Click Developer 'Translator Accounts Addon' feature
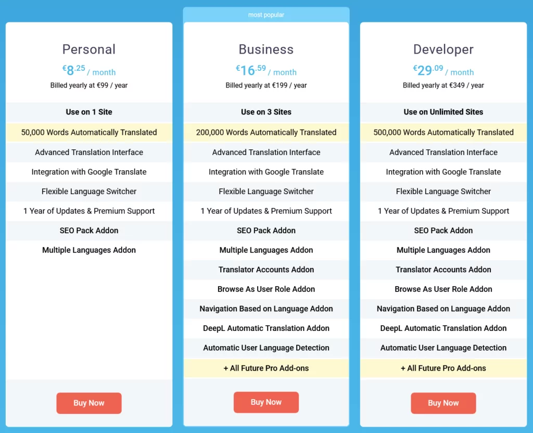This screenshot has height=433, width=533. [x=443, y=270]
